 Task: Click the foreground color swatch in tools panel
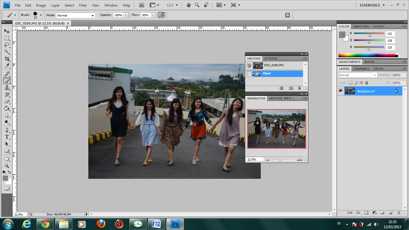tap(5, 178)
